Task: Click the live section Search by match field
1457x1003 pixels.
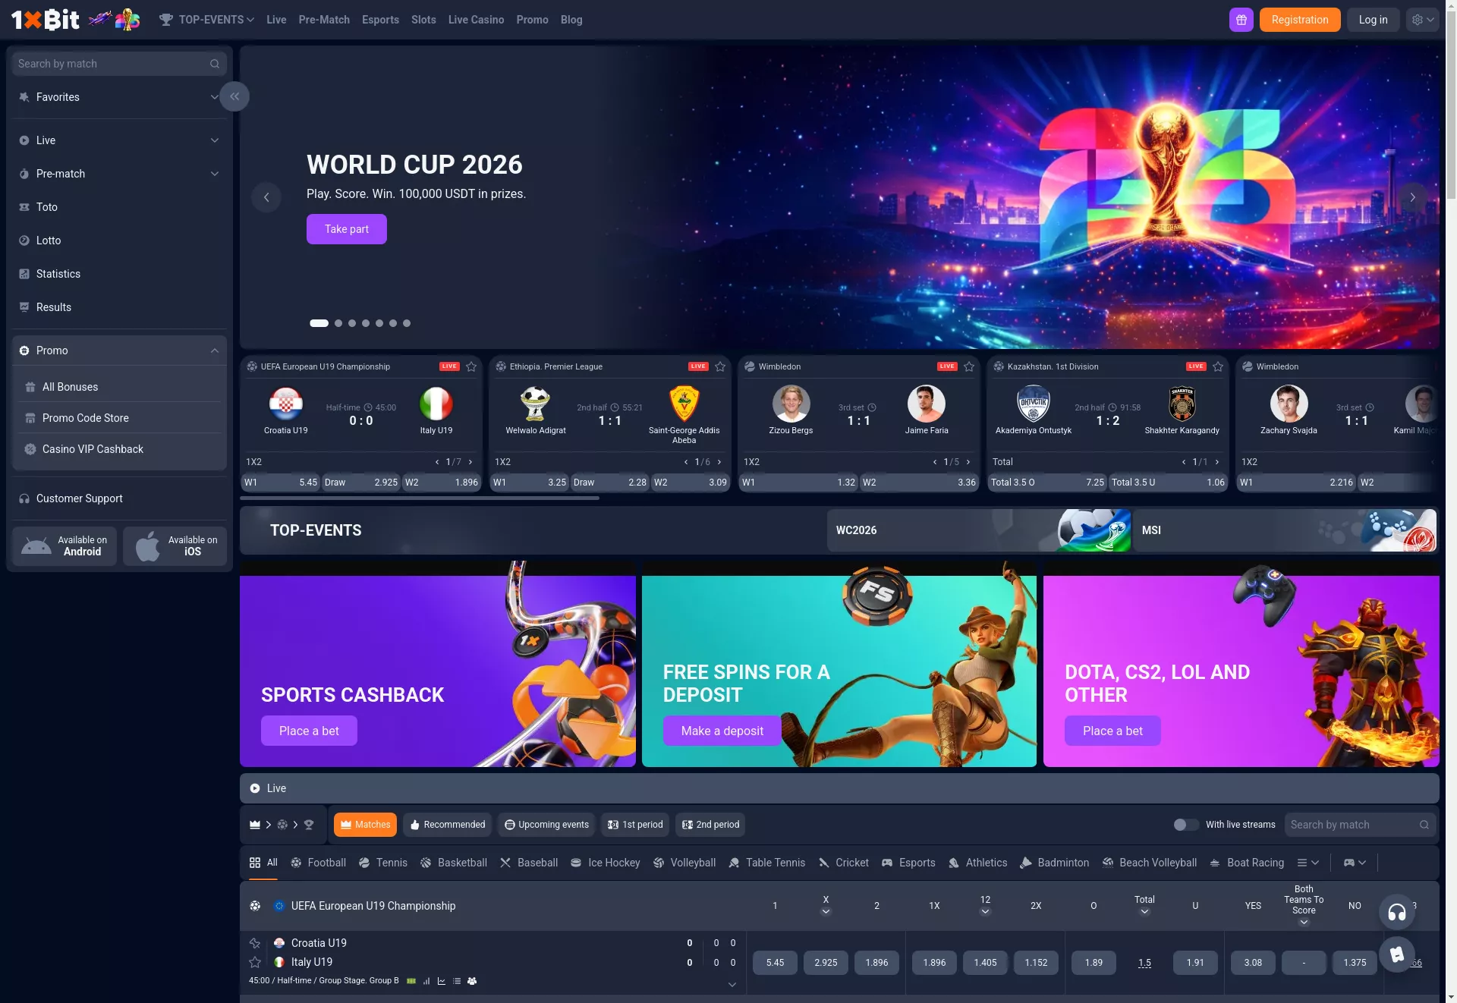Action: [1360, 825]
